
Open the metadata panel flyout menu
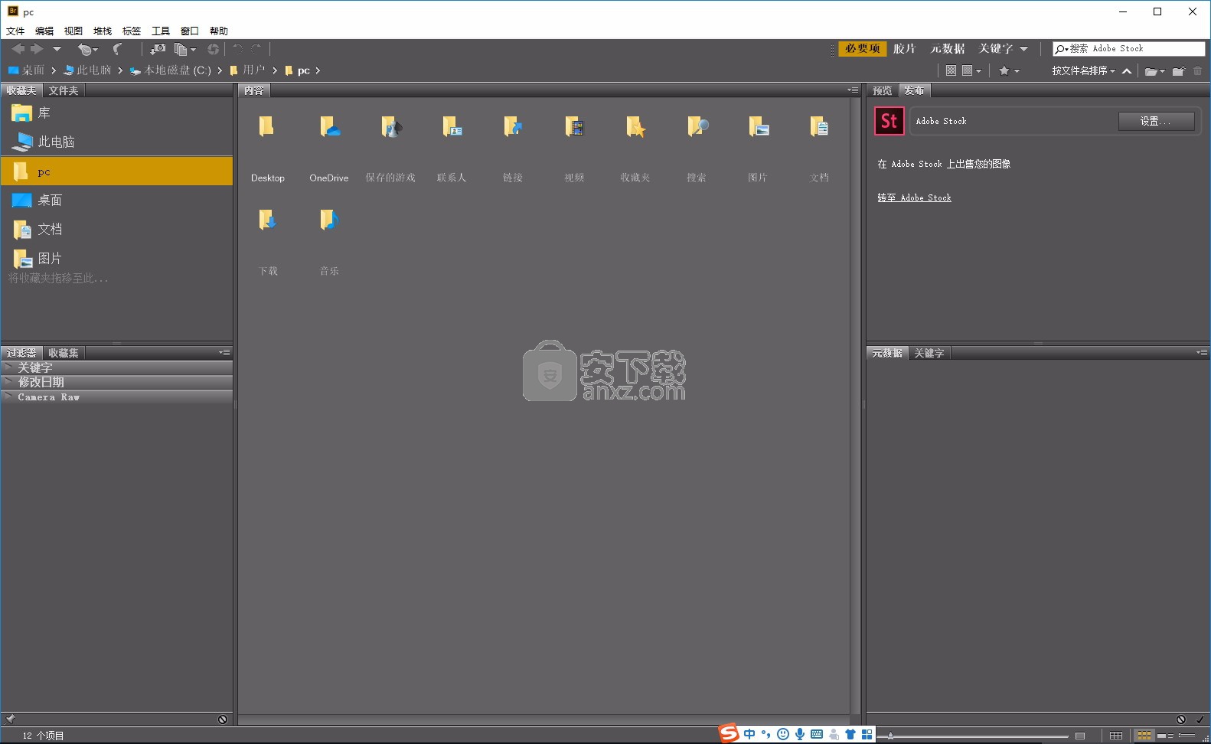click(x=1202, y=353)
